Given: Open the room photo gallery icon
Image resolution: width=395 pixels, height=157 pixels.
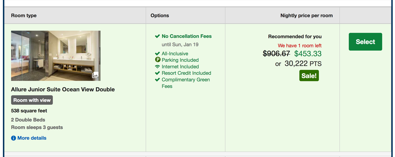Looking at the screenshot, I should tap(95, 75).
